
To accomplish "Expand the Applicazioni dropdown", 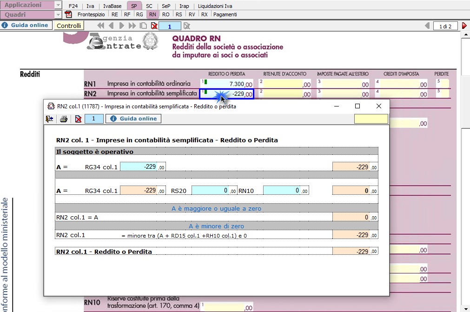I will (58, 5).
